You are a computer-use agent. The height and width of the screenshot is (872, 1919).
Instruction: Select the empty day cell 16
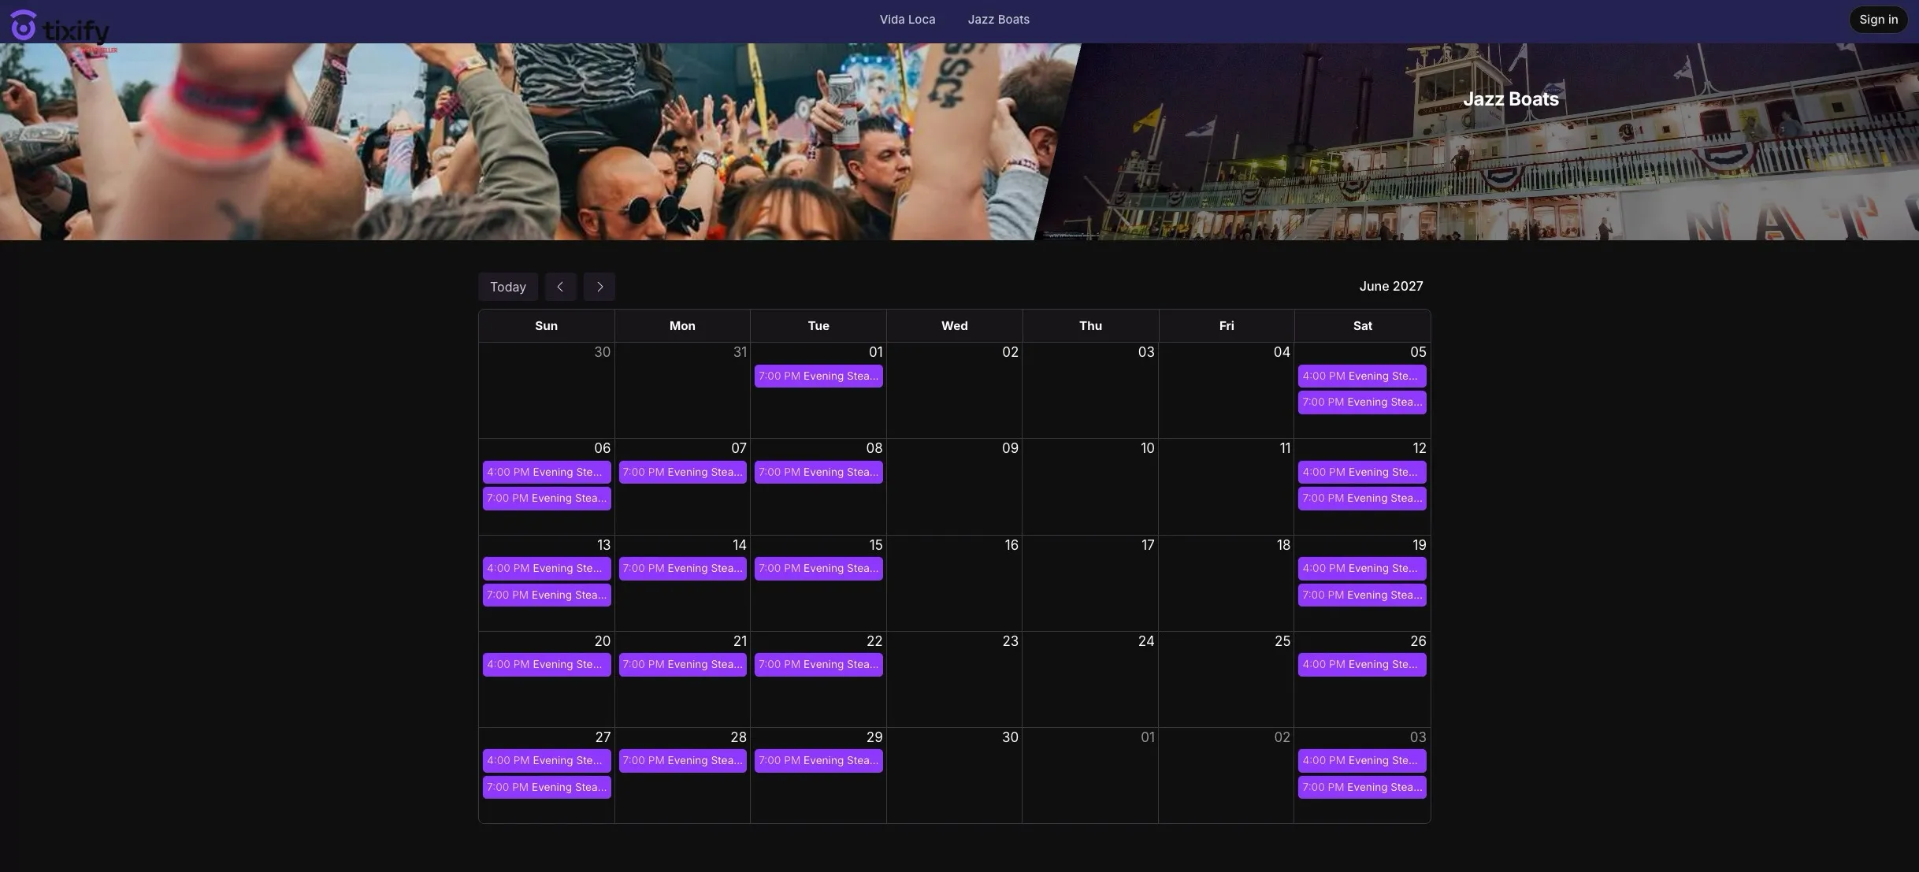click(954, 584)
